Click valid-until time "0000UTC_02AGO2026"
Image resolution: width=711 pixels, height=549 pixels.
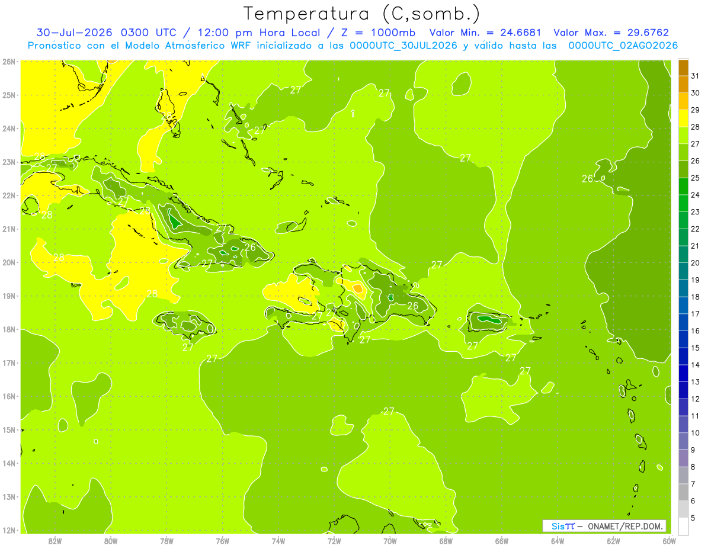pos(623,46)
